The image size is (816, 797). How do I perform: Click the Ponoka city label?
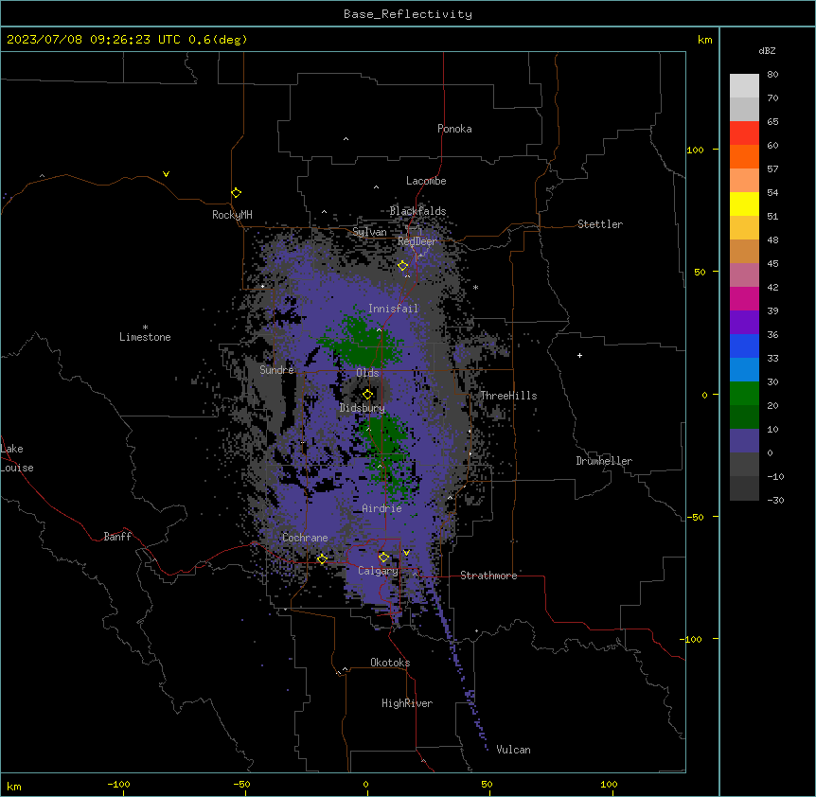(x=454, y=129)
